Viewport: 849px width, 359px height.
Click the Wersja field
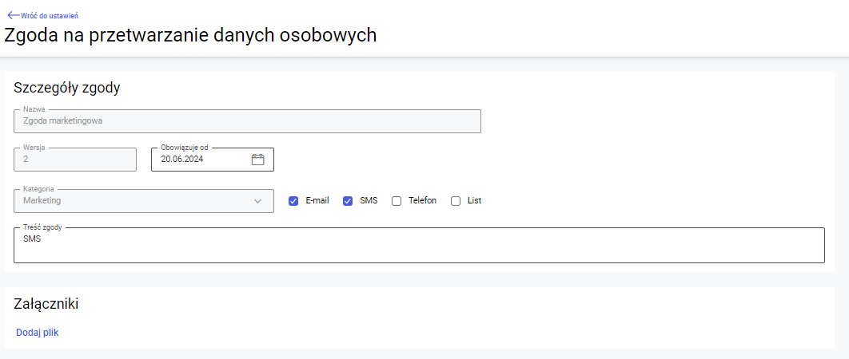click(75, 160)
